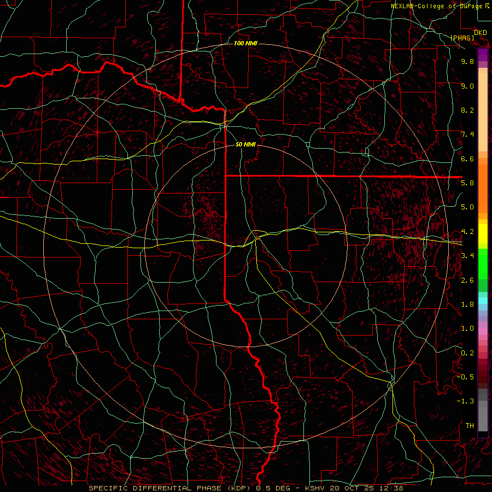
Task: Click the '9.8' legend value
Action: point(467,61)
